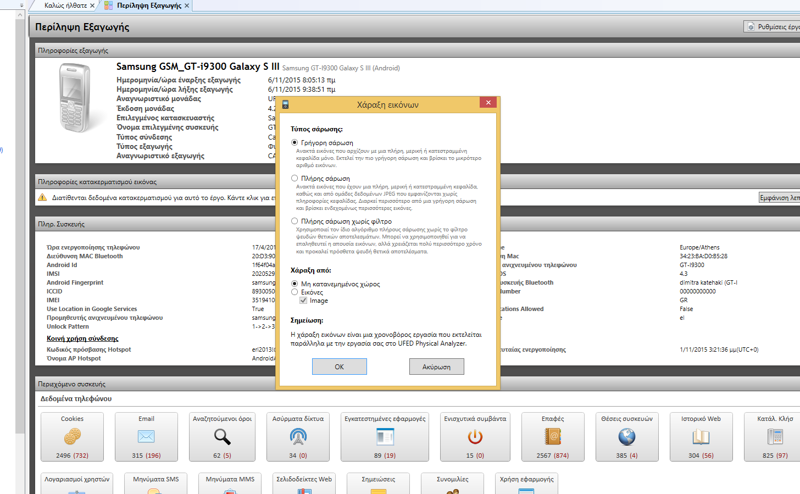
Task: Click the Android Fingerprint row label
Action: point(75,282)
